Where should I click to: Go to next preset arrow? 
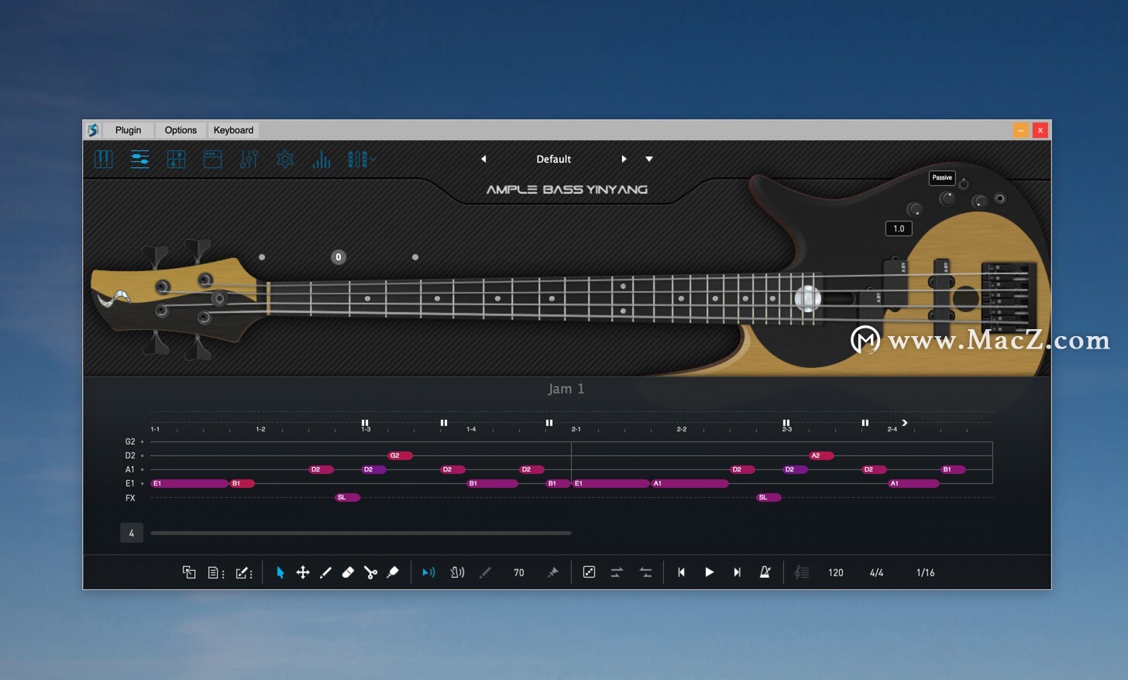click(x=624, y=159)
